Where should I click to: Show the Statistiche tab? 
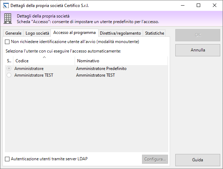(x=155, y=33)
